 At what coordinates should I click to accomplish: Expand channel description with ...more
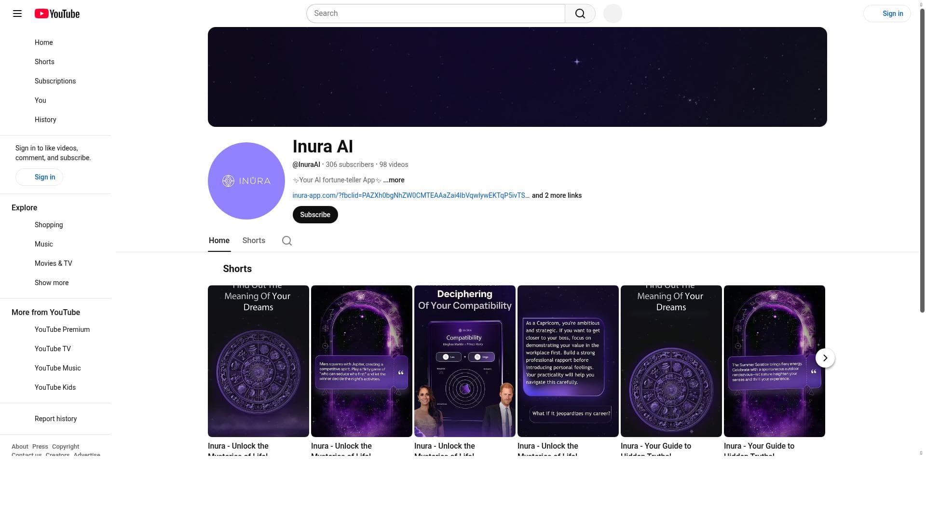[x=394, y=180]
